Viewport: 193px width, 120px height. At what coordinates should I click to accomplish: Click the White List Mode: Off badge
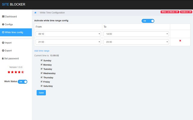pos(170,12)
